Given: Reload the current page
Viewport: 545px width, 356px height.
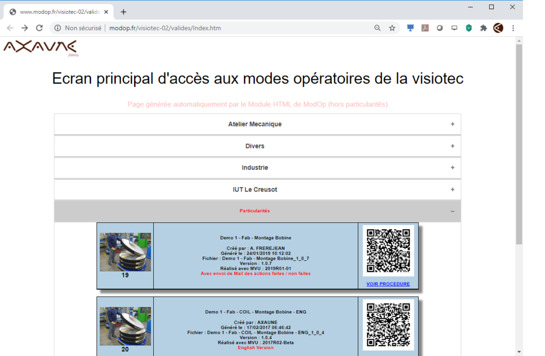Looking at the screenshot, I should coord(39,28).
